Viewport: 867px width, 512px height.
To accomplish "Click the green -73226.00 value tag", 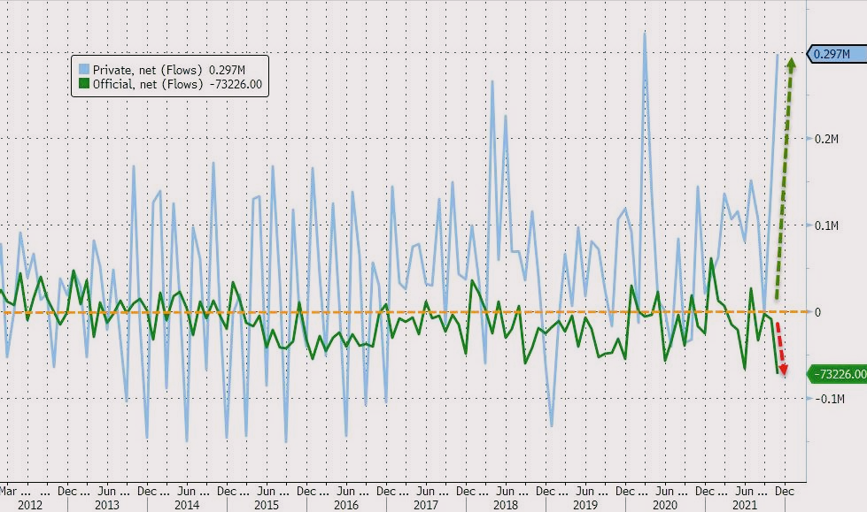I will [x=838, y=374].
